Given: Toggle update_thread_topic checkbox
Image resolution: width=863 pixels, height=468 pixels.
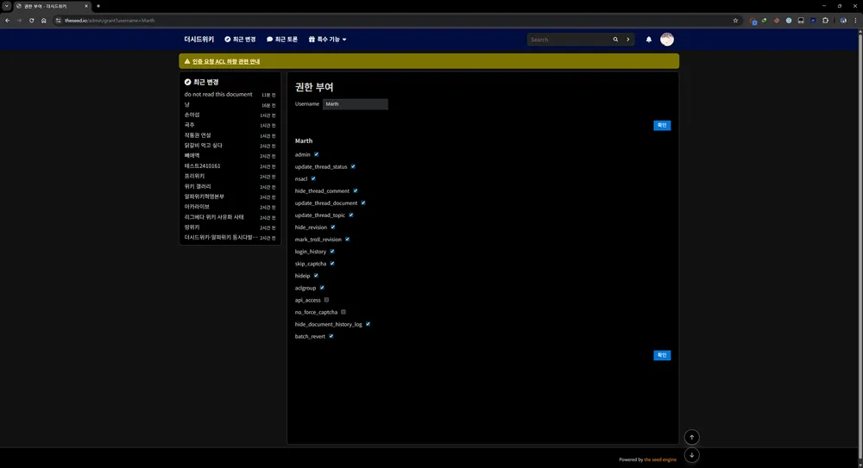Looking at the screenshot, I should tap(351, 215).
